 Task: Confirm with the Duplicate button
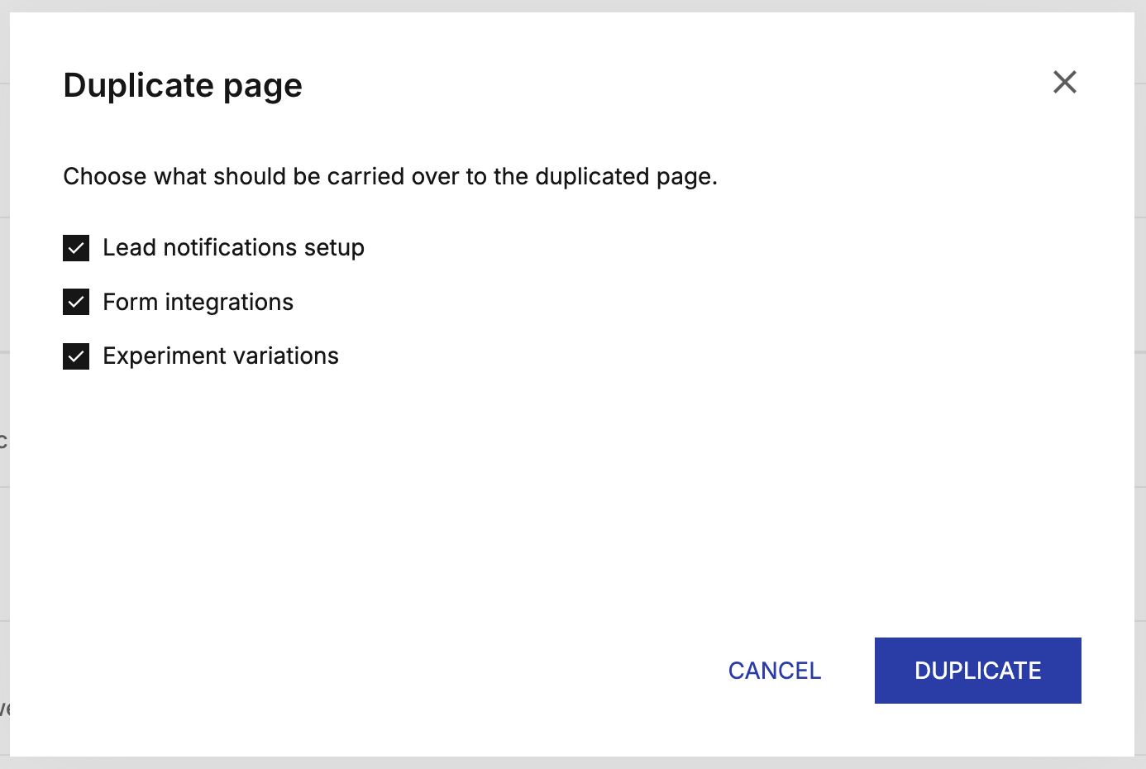coord(978,671)
